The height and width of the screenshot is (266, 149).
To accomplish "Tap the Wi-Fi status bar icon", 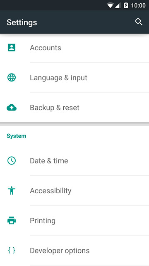I will point(110,5).
